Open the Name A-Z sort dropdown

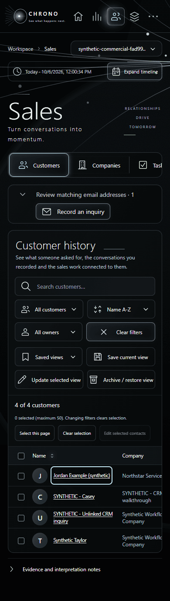[121, 309]
